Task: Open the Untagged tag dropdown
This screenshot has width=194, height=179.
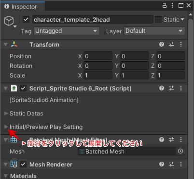Action: 67,31
